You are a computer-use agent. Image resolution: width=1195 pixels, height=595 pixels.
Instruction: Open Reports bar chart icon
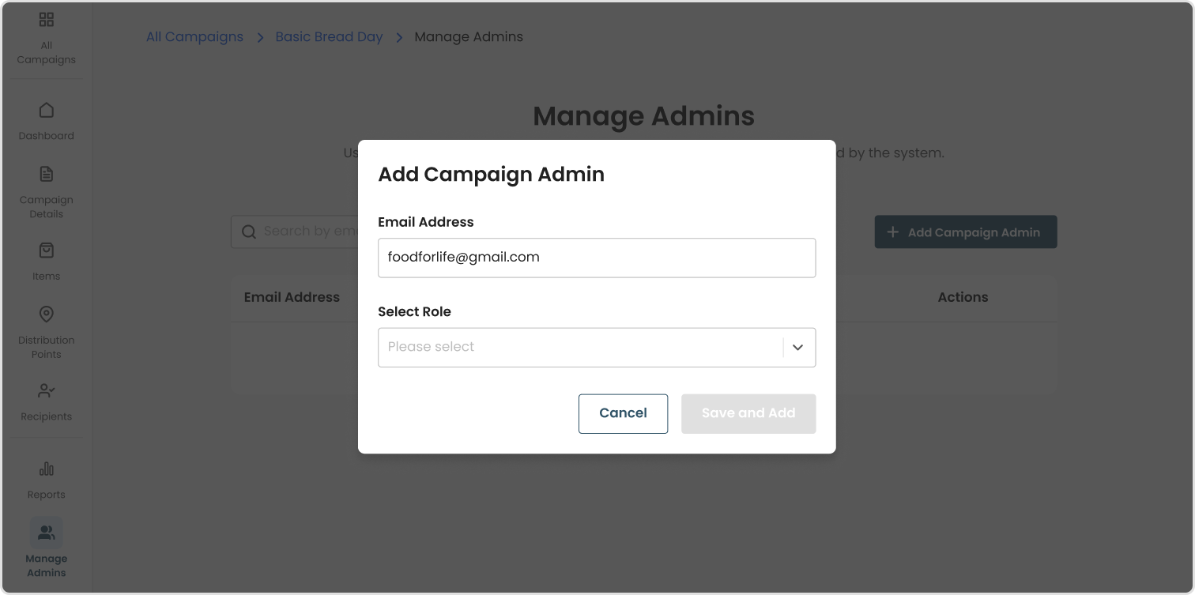[47, 469]
